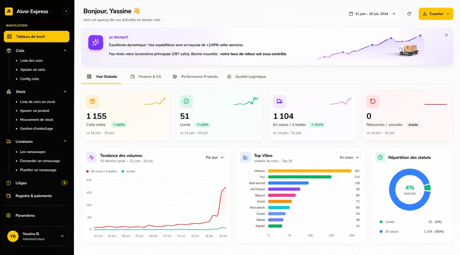460x255 pixels.
Task: Toggle the Livrés series in the trend chart legend
Action: (x=128, y=171)
